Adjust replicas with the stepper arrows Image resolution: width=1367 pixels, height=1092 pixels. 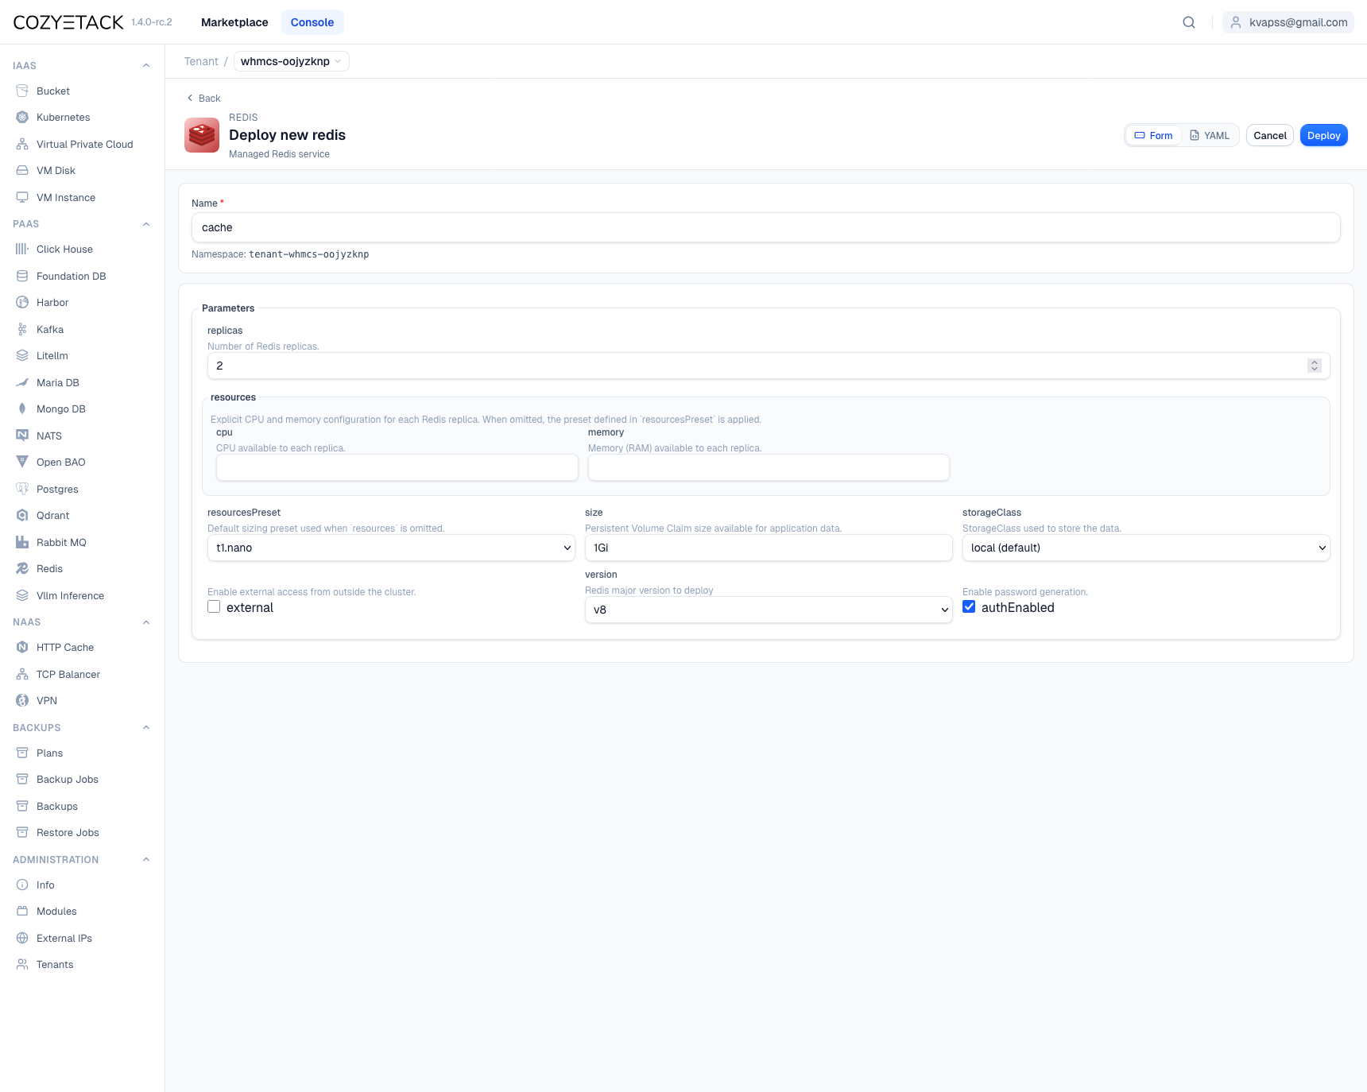pos(1315,366)
